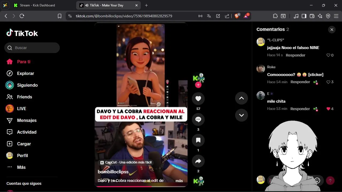This screenshot has width=342, height=192.
Task: Open the Friends page
Action: click(x=19, y=97)
